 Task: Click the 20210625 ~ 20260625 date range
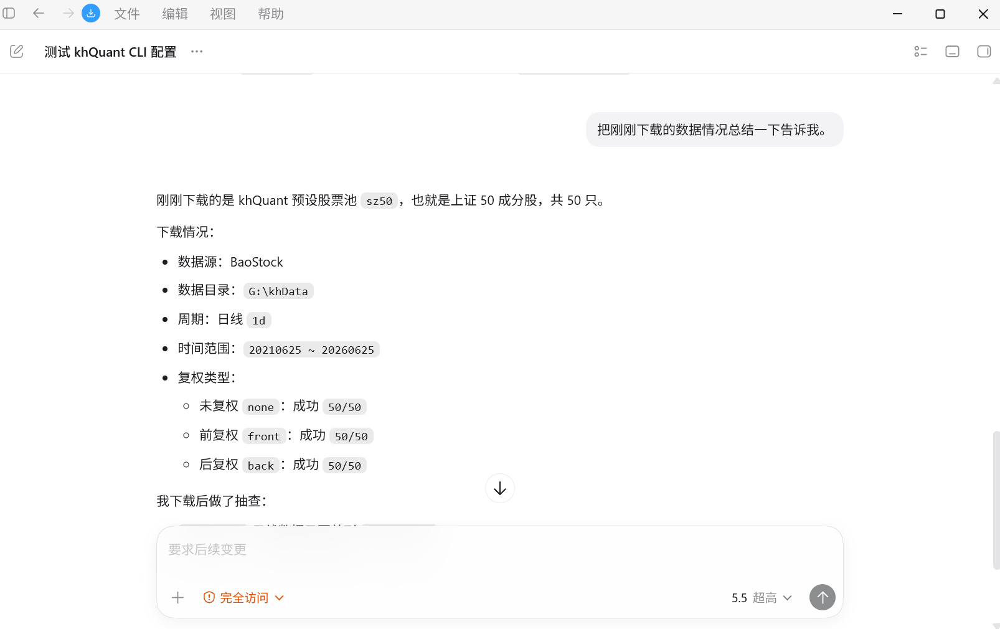point(311,349)
